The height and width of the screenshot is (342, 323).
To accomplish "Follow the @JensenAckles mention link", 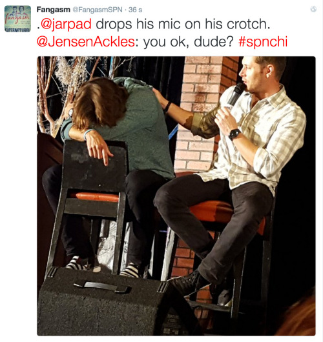I will pos(86,41).
